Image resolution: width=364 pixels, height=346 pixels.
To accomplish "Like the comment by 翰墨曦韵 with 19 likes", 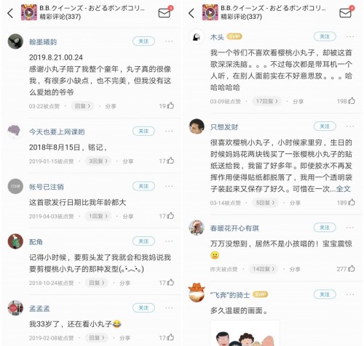I will [170, 105].
